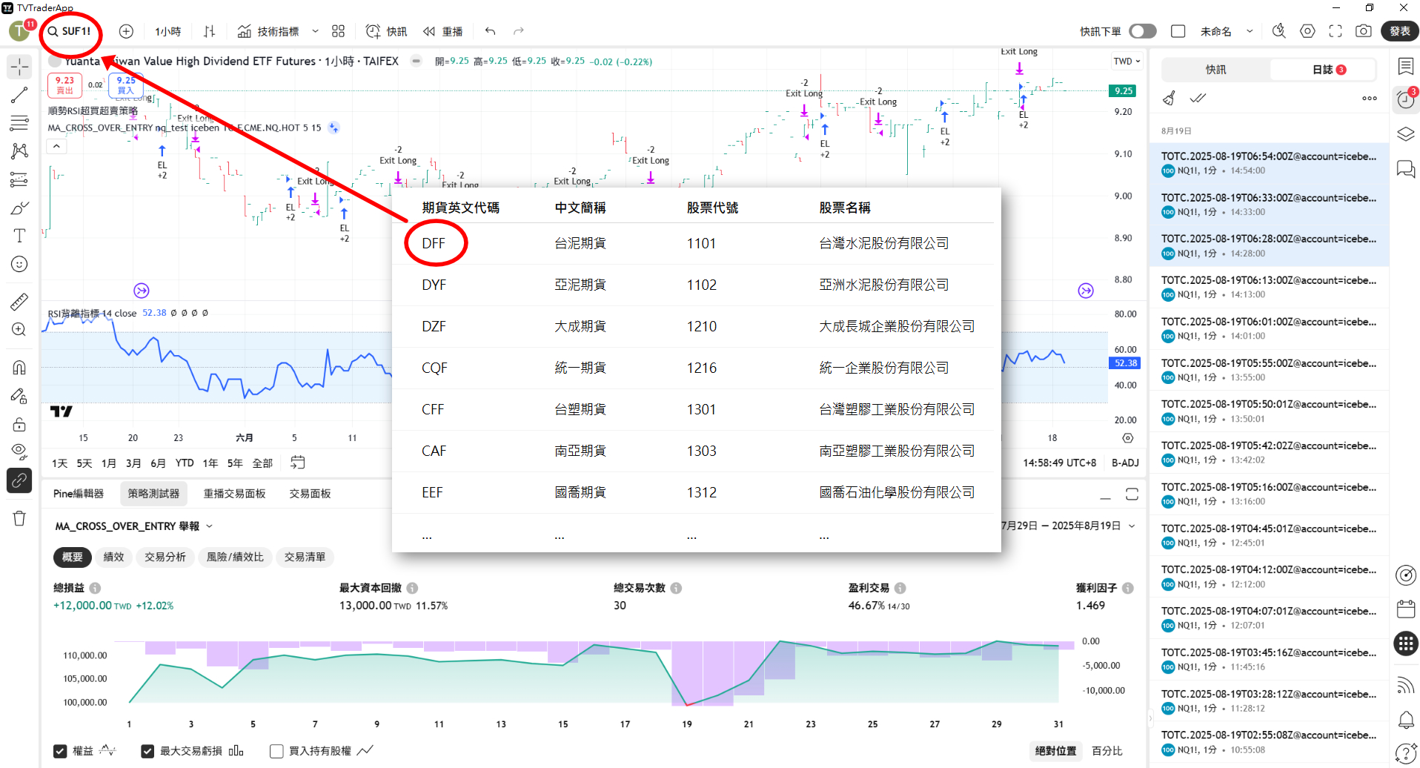Image resolution: width=1420 pixels, height=768 pixels.
Task: Switch to the 快訊 alerts tab
Action: [x=1215, y=70]
